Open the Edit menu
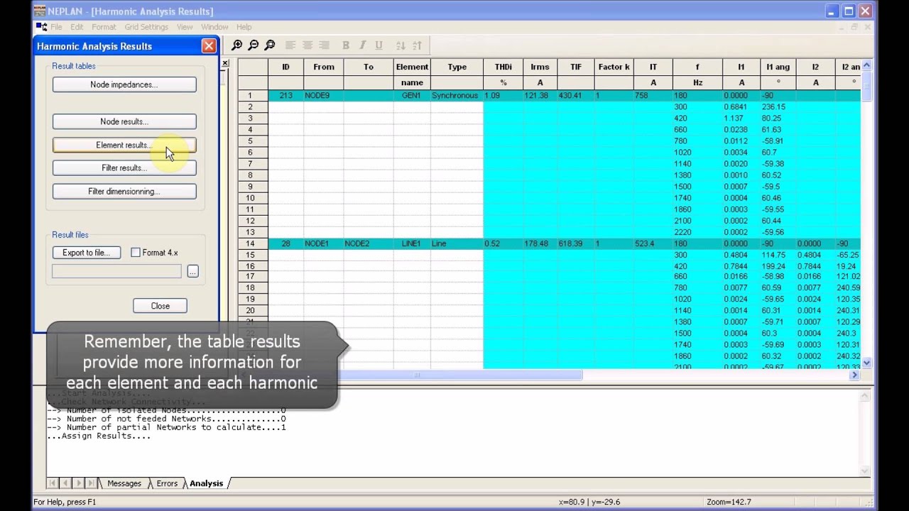This screenshot has height=511, width=909. (77, 27)
